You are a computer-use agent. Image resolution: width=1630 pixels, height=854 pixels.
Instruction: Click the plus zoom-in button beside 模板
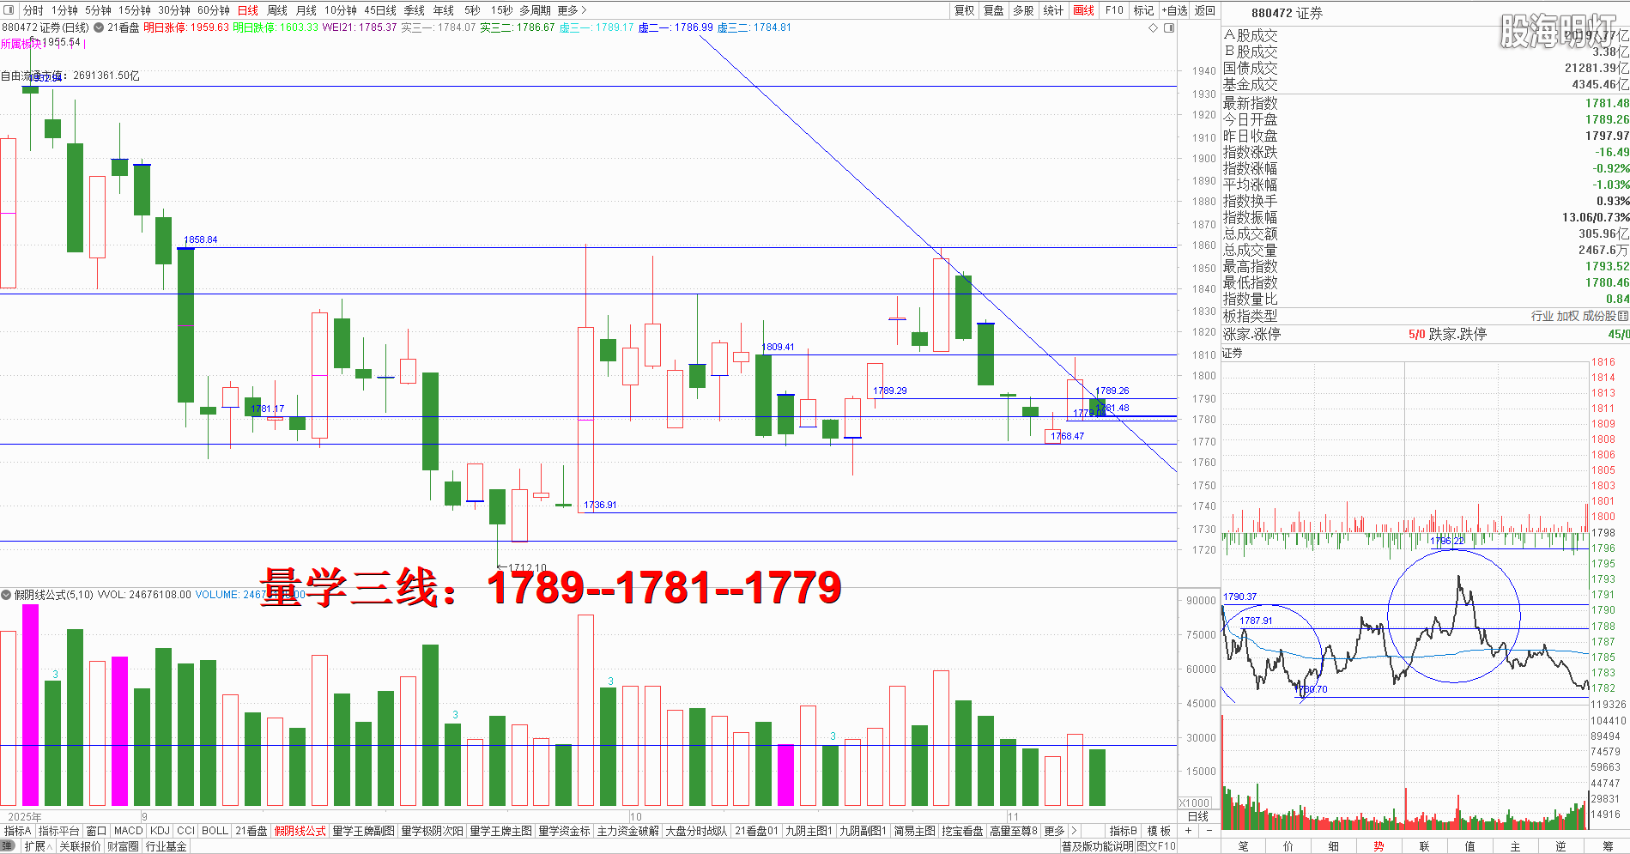[1188, 831]
